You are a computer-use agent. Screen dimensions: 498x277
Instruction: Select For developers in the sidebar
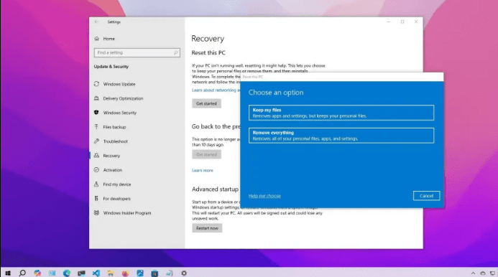click(x=137, y=198)
